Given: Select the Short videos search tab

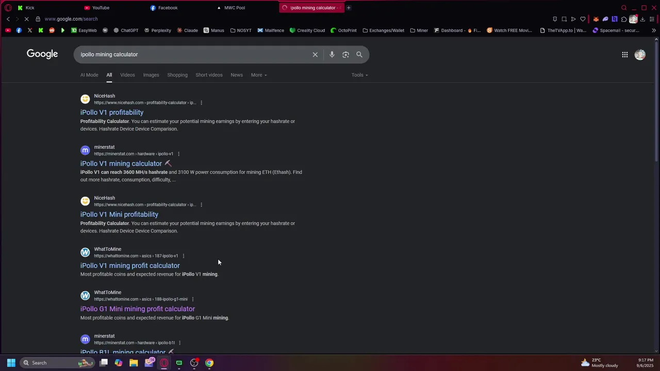Looking at the screenshot, I should point(209,75).
